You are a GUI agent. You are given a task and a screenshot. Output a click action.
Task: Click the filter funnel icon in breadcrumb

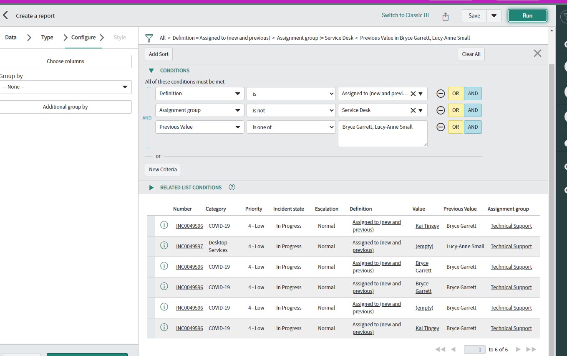point(149,38)
